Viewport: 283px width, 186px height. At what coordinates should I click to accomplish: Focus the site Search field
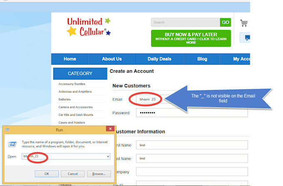[x=186, y=22]
